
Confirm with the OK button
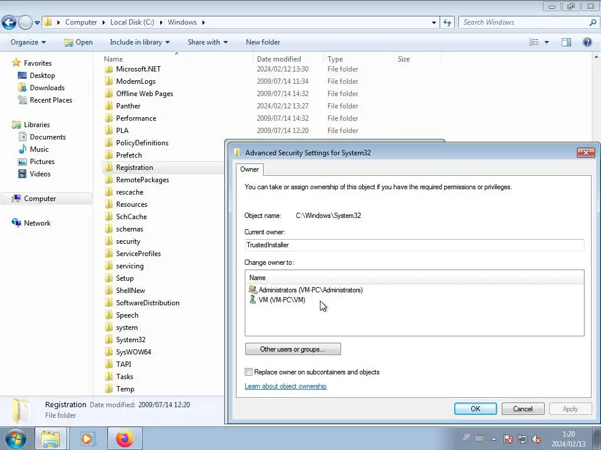[475, 408]
